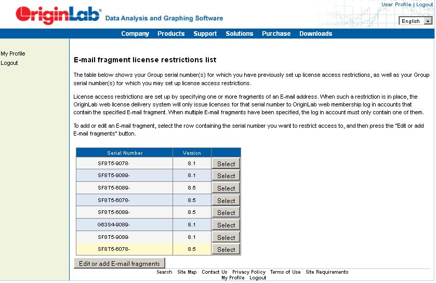
Task: Click the page heading E-mail fragment license restrictions list
Action: pos(145,60)
